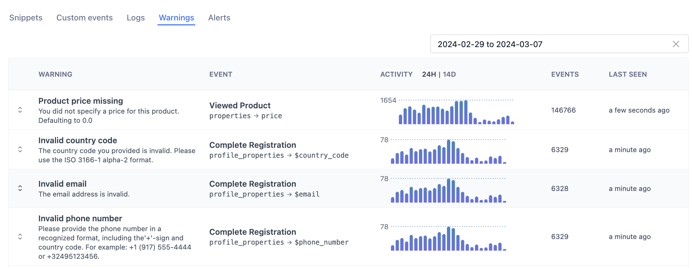Switch to the Custom events tab
692x268 pixels.
pyautogui.click(x=85, y=18)
